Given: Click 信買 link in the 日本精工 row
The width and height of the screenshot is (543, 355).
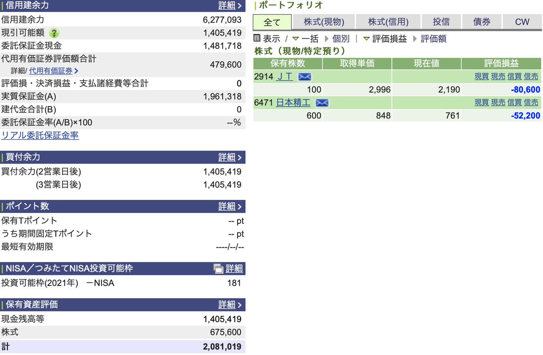Looking at the screenshot, I should click(x=514, y=103).
